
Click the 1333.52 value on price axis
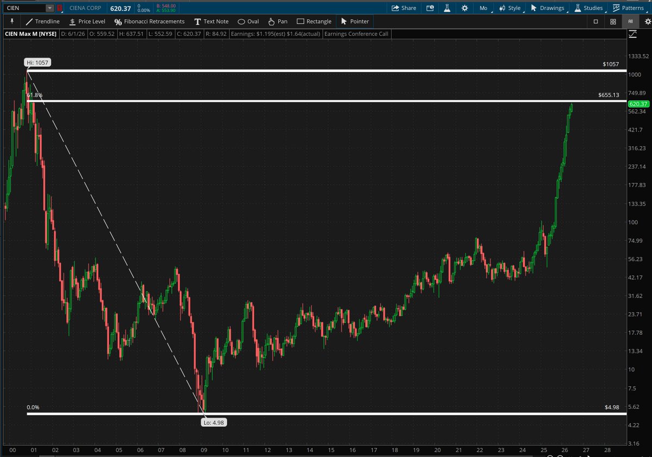(638, 56)
